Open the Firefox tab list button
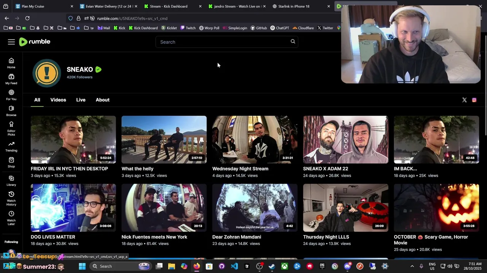Viewport: 487px width, 273px height. (5, 6)
